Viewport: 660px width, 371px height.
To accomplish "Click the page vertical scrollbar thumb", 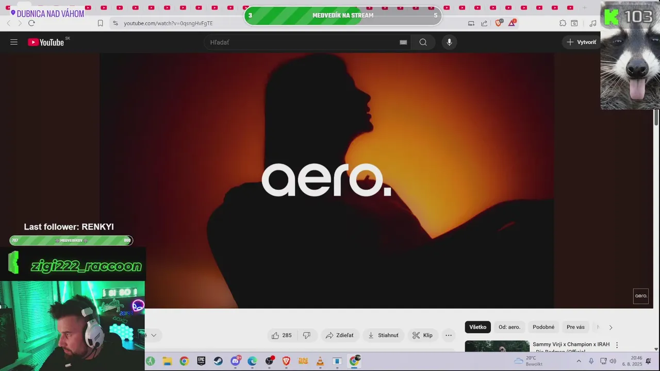I will click(656, 117).
